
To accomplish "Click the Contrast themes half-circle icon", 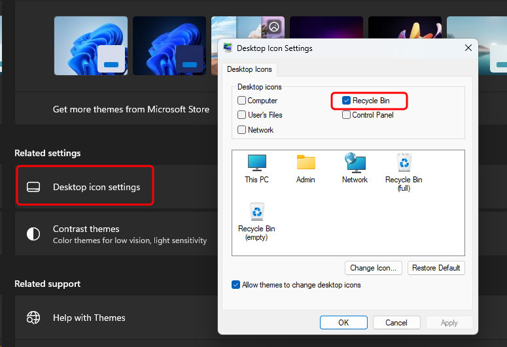I will coord(33,234).
